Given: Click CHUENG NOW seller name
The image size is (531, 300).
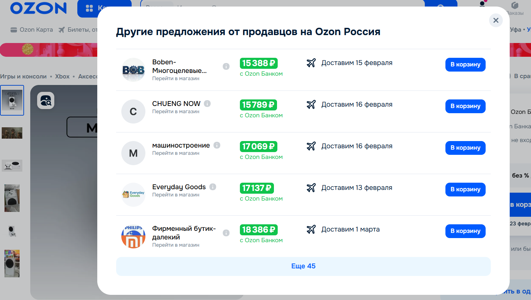Looking at the screenshot, I should (x=176, y=104).
